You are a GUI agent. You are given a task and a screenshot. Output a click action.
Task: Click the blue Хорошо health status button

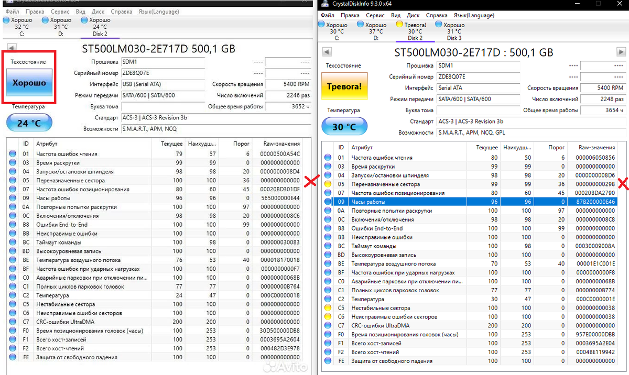pyautogui.click(x=29, y=83)
